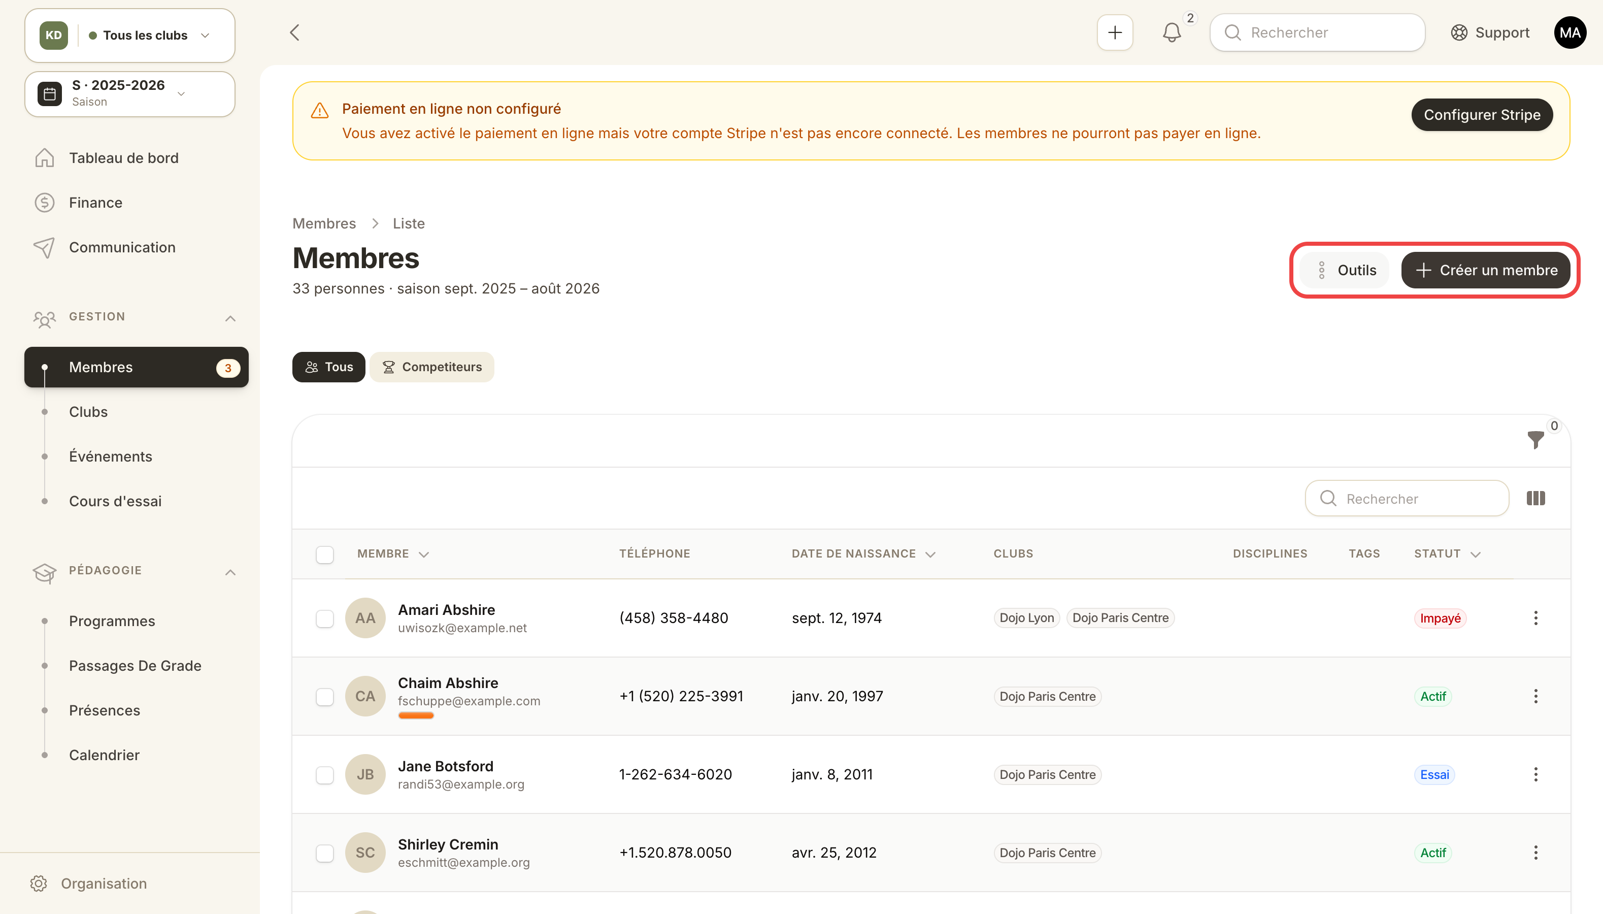The image size is (1603, 914).
Task: Click the Membres badge showing 3
Action: (x=228, y=368)
